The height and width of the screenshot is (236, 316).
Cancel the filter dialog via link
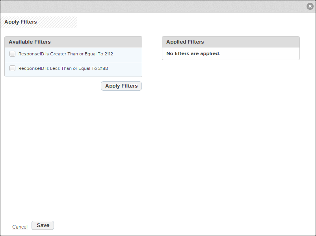(20, 227)
